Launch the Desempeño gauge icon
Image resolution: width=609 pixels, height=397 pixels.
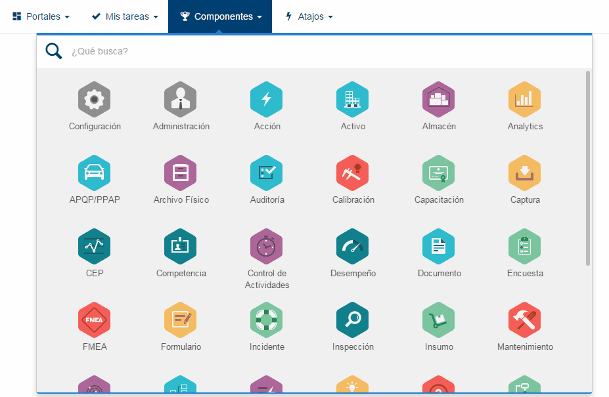352,247
